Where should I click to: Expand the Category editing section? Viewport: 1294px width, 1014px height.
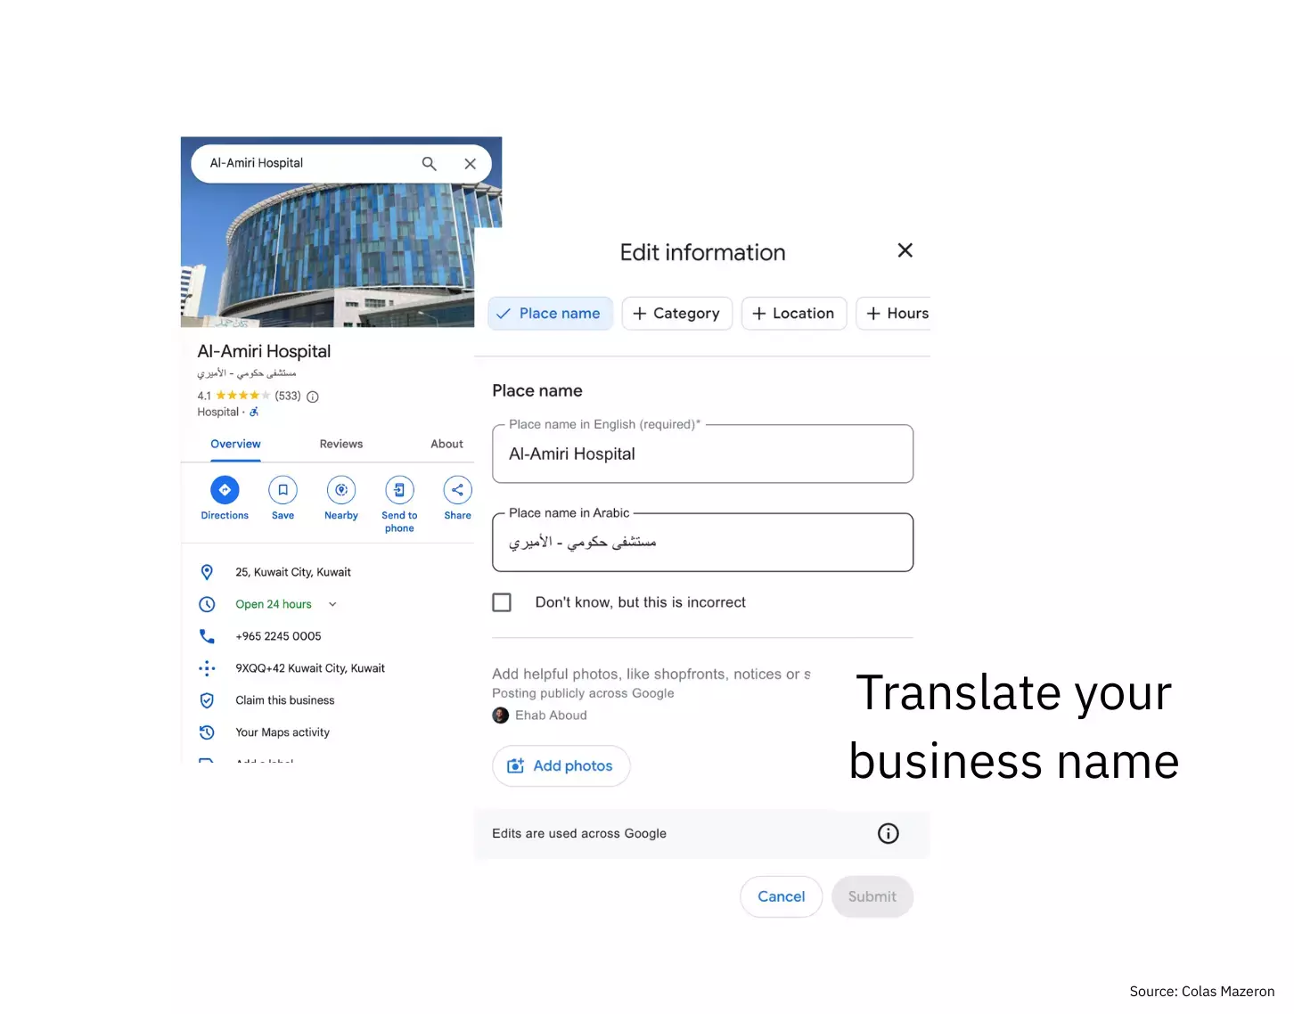point(676,313)
